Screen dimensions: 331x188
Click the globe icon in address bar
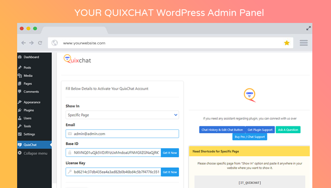click(x=55, y=43)
